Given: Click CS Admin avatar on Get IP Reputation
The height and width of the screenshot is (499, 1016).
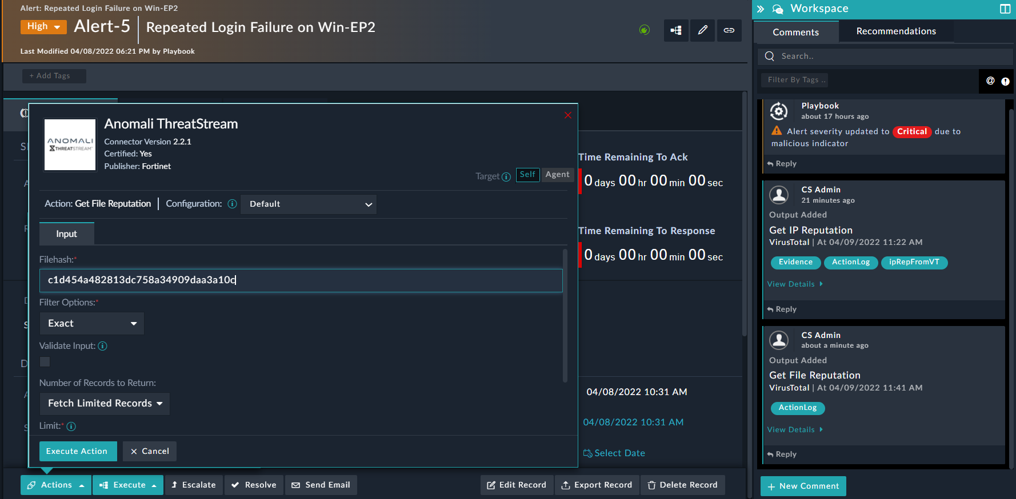Looking at the screenshot, I should click(779, 195).
